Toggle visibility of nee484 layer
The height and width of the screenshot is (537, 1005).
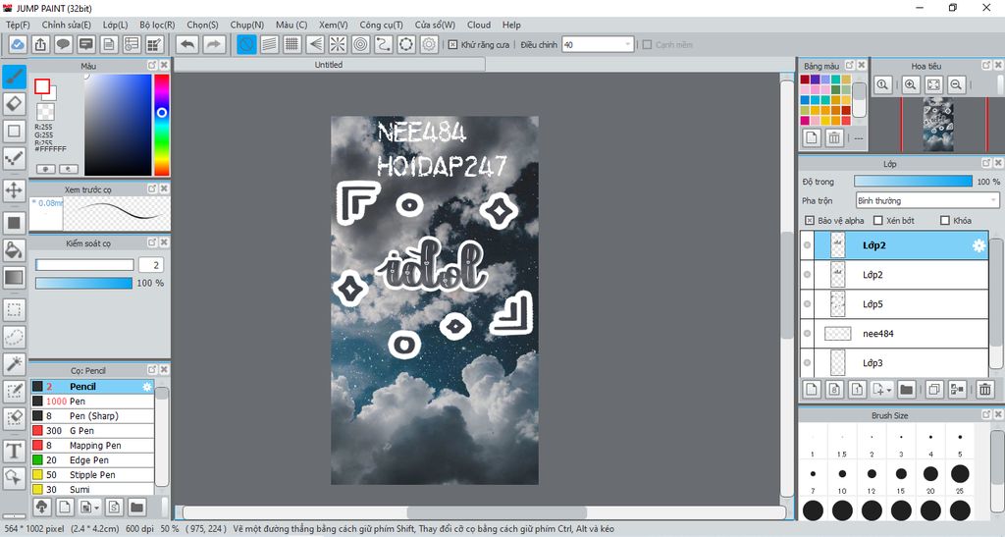[x=807, y=333]
